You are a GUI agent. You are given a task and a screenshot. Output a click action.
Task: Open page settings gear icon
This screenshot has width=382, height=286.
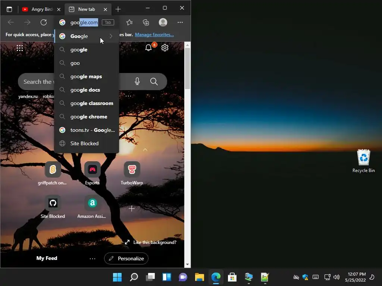(165, 48)
